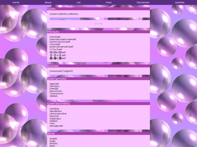This screenshot has width=197, height=147.
Task: Select the More navigation item
Action: pyautogui.click(x=108, y=3)
